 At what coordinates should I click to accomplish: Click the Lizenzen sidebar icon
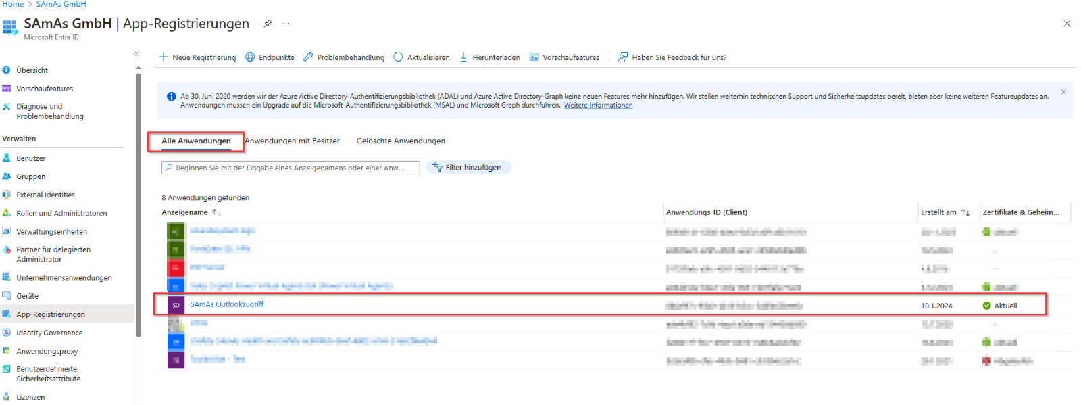pos(7,396)
